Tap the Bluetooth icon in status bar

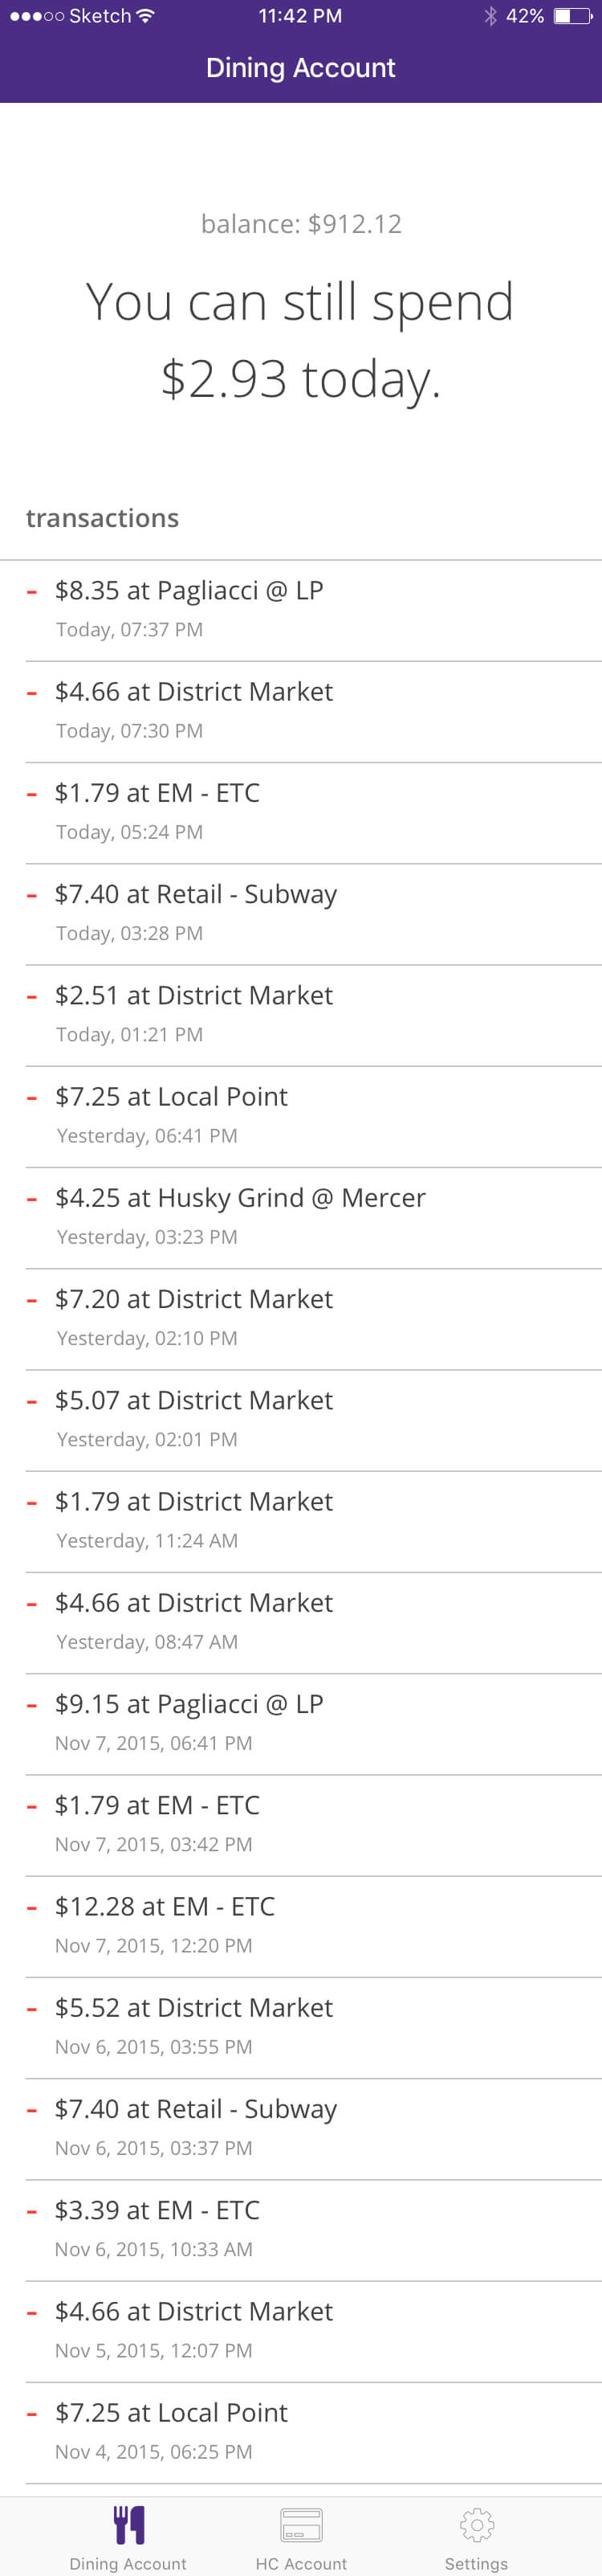tap(490, 16)
